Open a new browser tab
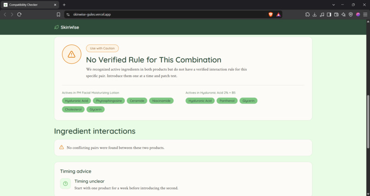Image resolution: width=370 pixels, height=196 pixels. coord(64,5)
